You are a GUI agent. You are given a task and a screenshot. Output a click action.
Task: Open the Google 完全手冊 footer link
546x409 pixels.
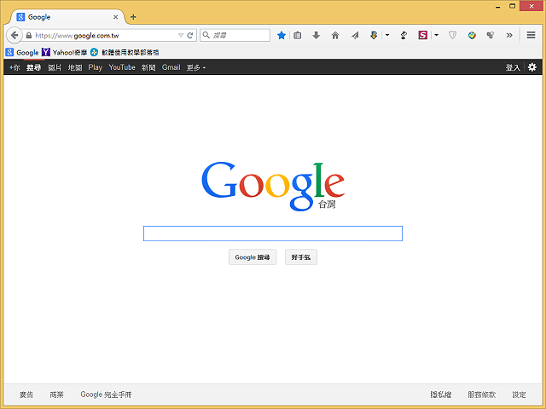tap(106, 395)
